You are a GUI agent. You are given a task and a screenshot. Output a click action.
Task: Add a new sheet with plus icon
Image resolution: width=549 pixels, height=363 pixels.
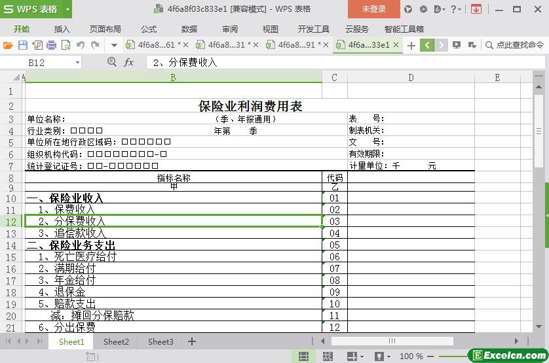coord(192,341)
